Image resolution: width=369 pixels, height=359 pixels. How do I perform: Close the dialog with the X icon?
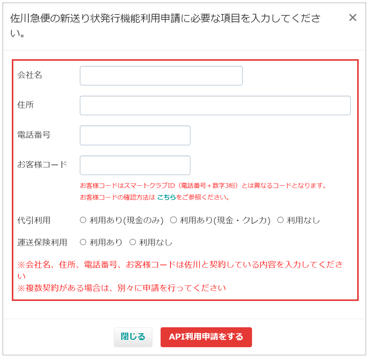click(x=353, y=18)
